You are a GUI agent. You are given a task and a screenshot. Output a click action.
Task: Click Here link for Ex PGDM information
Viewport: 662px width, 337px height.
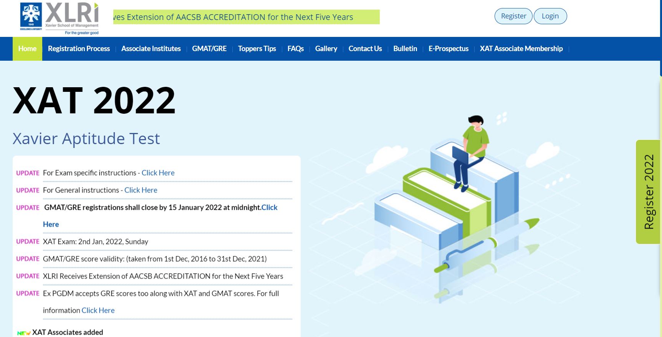(x=98, y=310)
